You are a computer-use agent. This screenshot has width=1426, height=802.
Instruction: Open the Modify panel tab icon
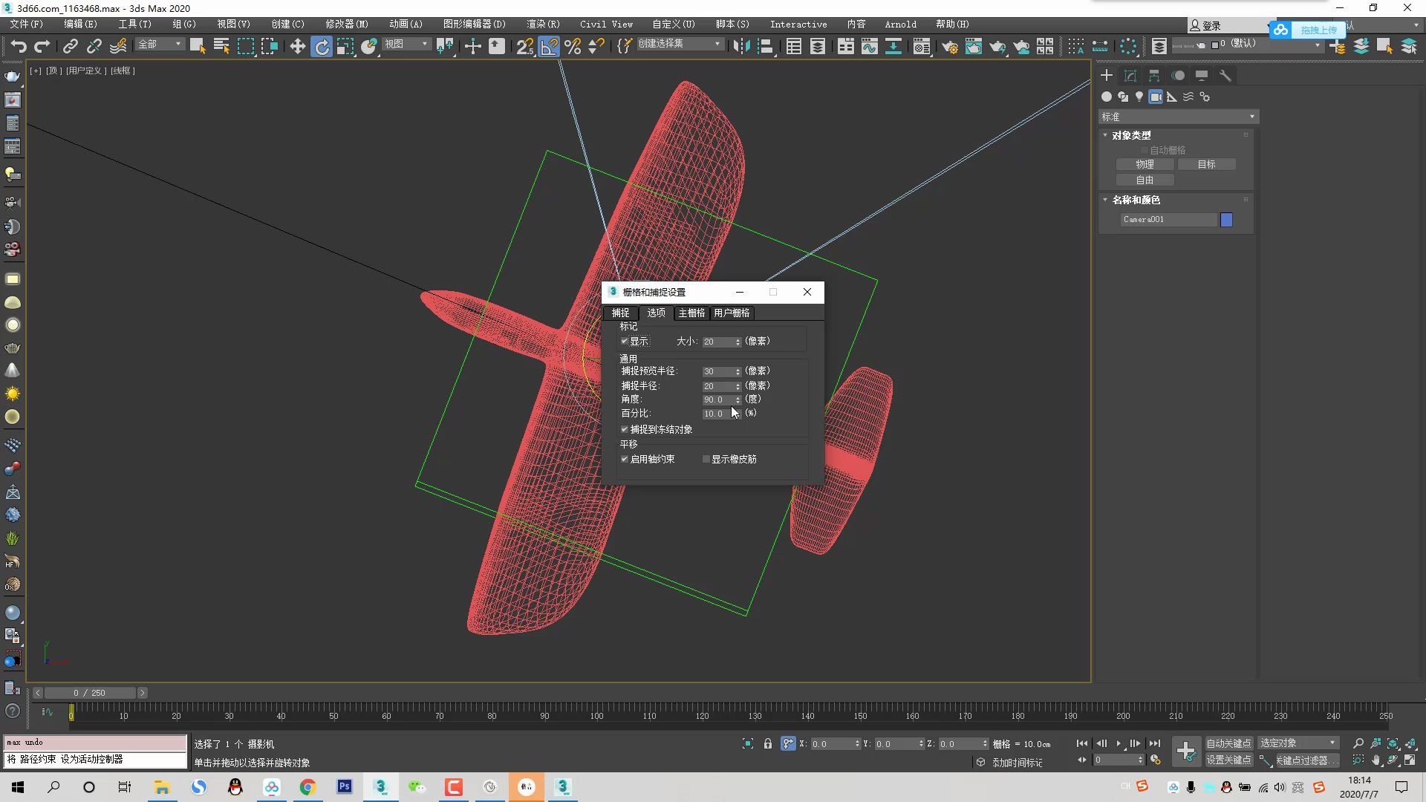[1130, 76]
